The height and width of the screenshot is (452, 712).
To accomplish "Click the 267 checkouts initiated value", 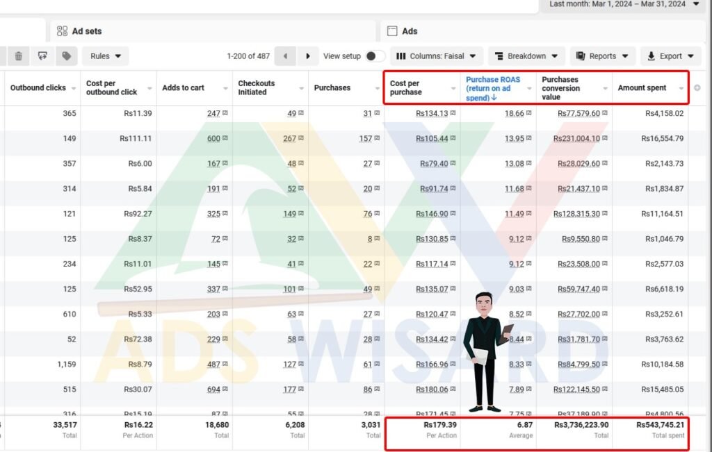I will 290,138.
